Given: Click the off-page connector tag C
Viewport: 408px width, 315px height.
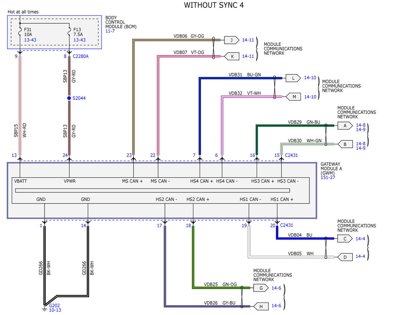Looking at the screenshot, I should pyautogui.click(x=345, y=239).
